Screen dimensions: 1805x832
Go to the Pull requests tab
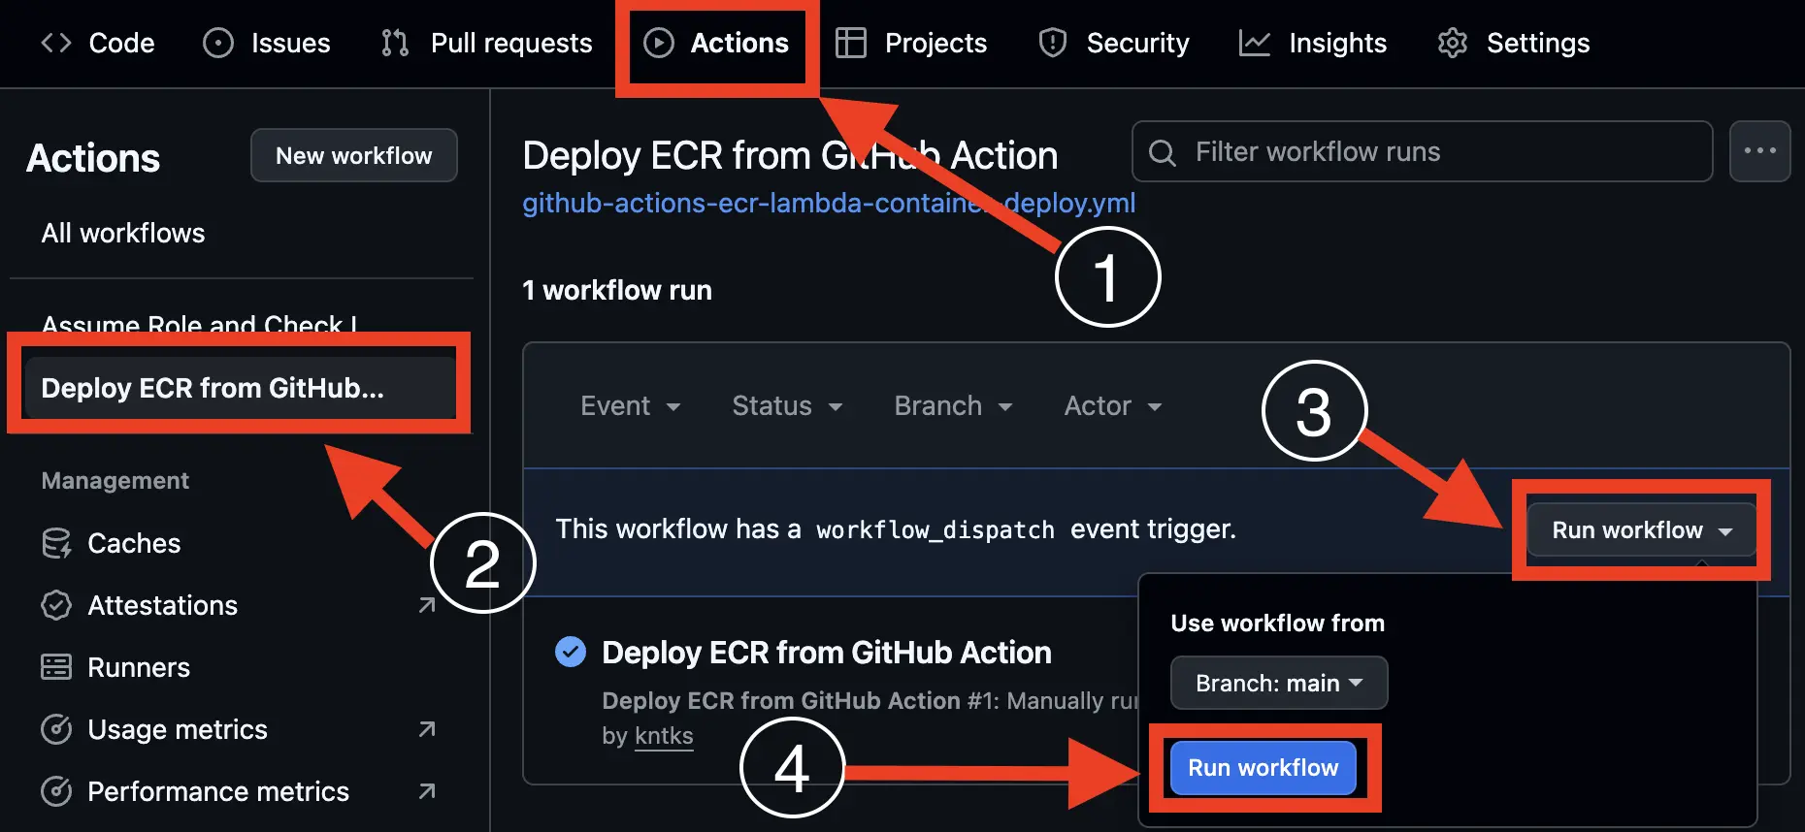click(486, 43)
